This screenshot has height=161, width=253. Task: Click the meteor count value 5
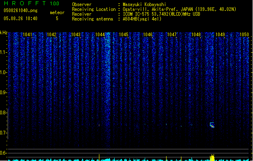[x=57, y=19]
